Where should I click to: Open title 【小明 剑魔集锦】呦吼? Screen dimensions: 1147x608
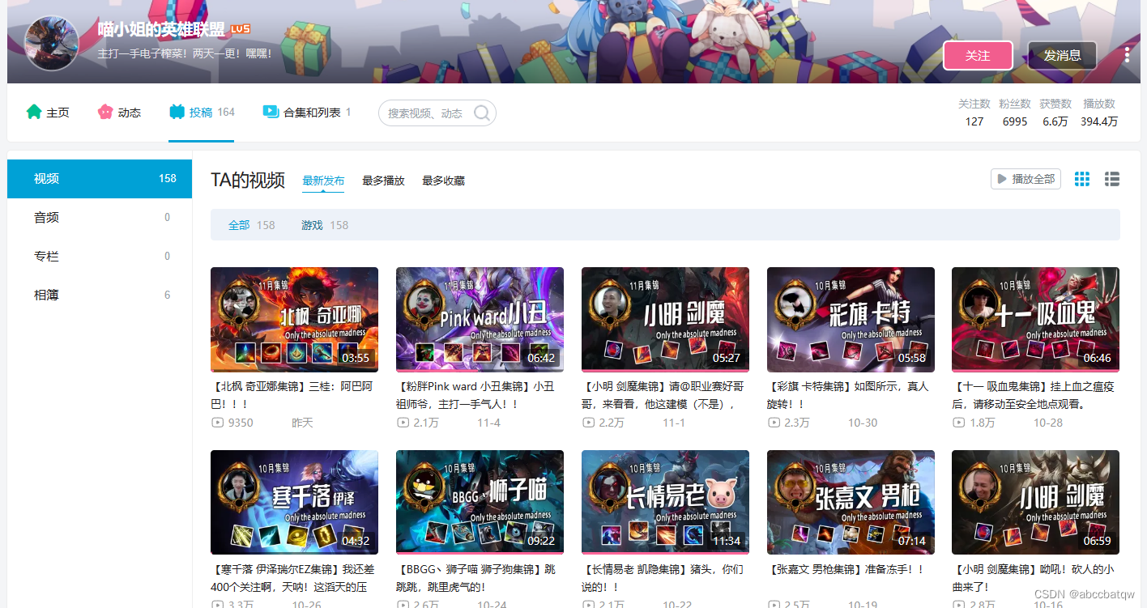[x=1034, y=578]
